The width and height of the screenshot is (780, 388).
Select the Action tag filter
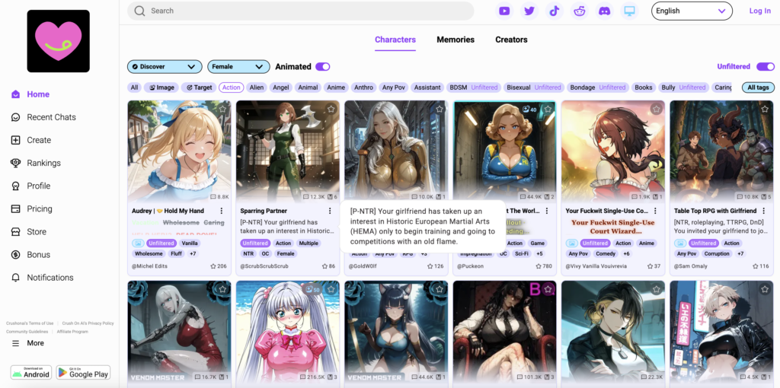pos(232,87)
